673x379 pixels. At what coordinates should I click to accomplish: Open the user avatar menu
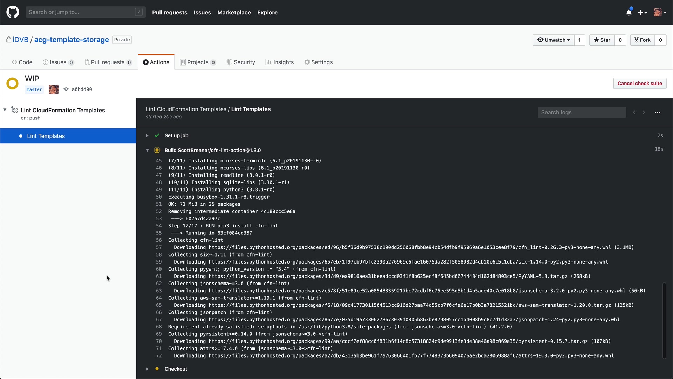(660, 12)
